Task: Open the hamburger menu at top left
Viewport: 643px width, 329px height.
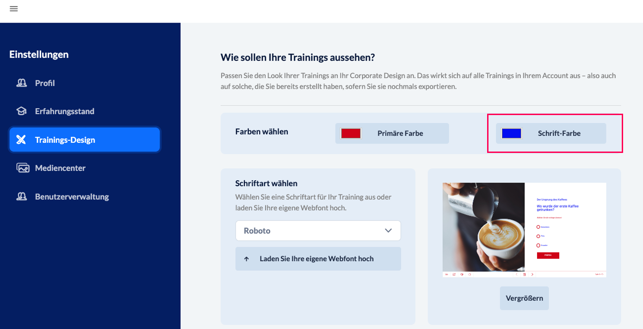Action: coord(13,9)
